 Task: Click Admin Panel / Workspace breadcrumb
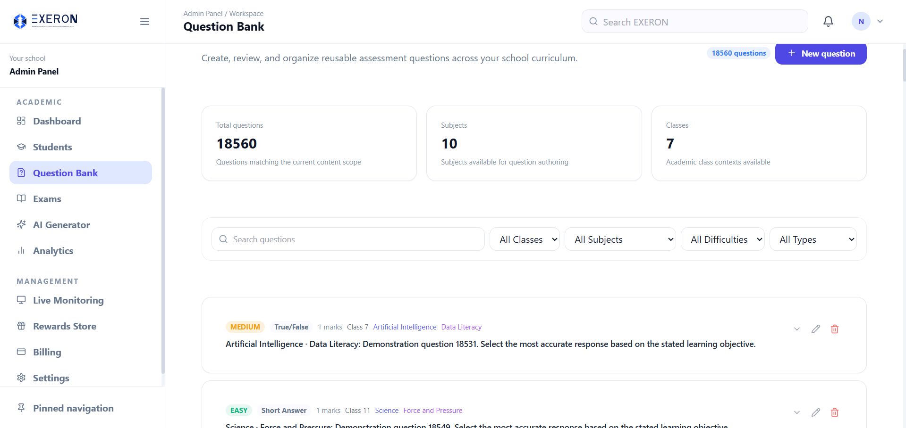point(223,14)
